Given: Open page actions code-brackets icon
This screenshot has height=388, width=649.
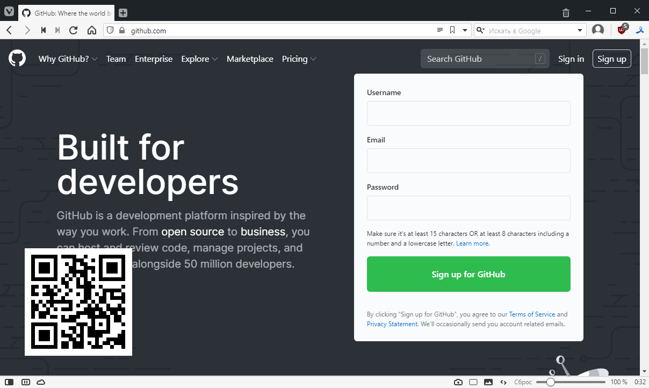Looking at the screenshot, I should (503, 382).
